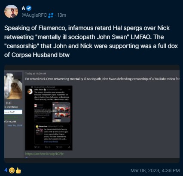Screen dimensions: 183x176
Task: Open the embedded John Swan tweet image
Action: (49, 118)
